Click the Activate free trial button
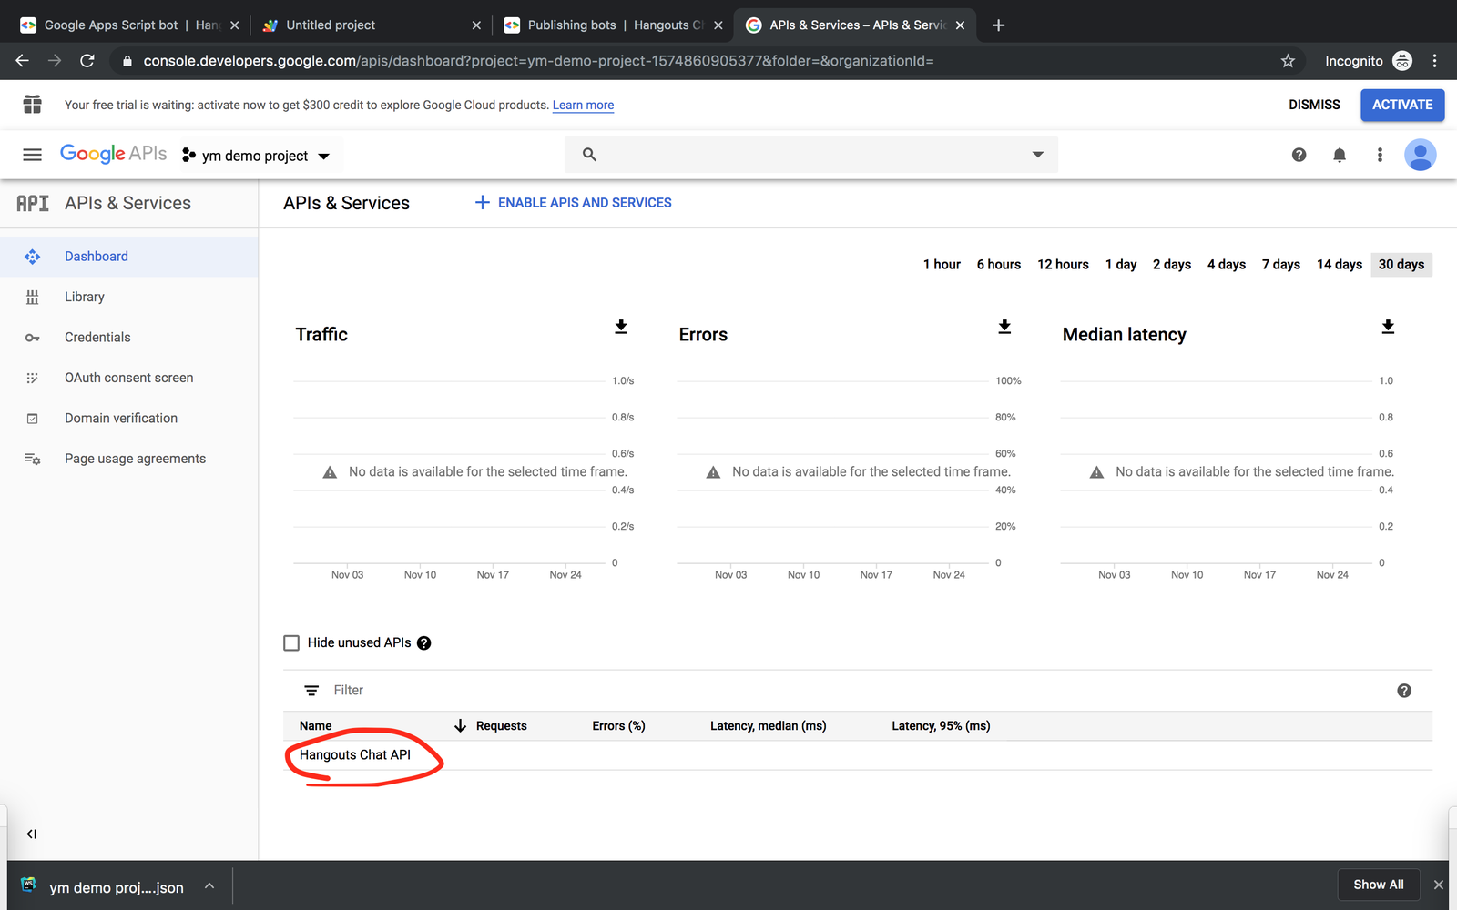Screen dimensions: 1457x910 coord(1402,105)
